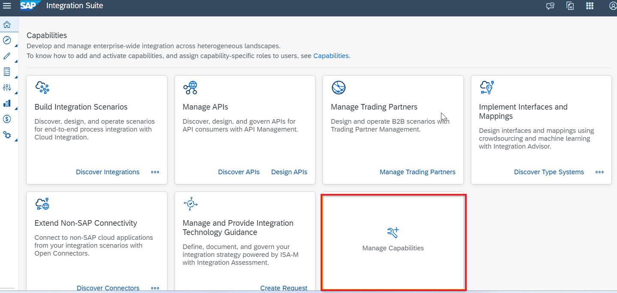Expand the Settings sidebar submenu arrow
617x293 pixels.
pos(16,140)
